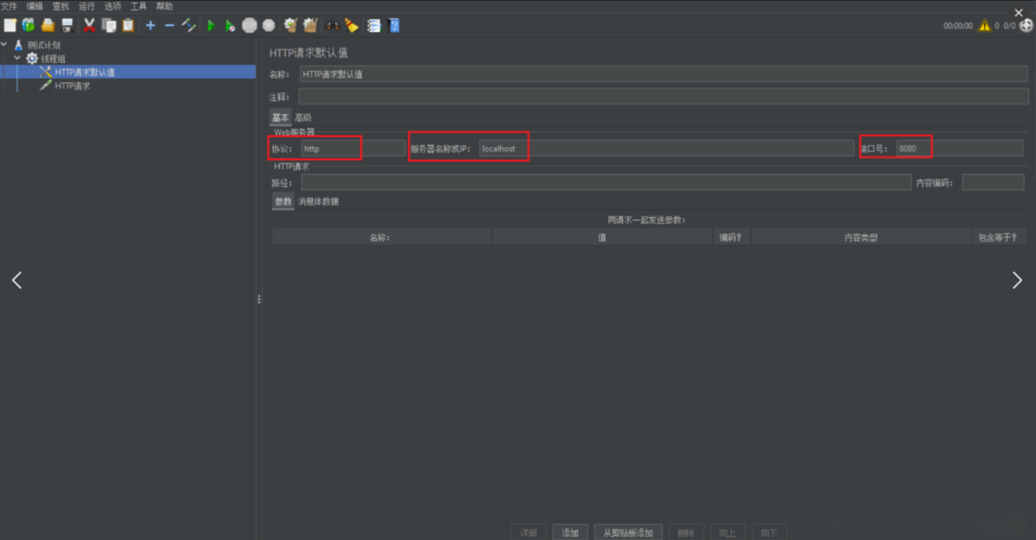Open the 文件 menu
The image size is (1036, 540).
(9, 6)
